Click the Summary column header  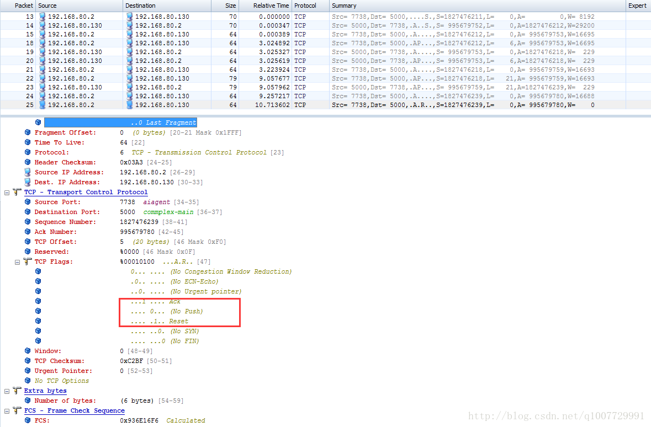[x=478, y=6]
